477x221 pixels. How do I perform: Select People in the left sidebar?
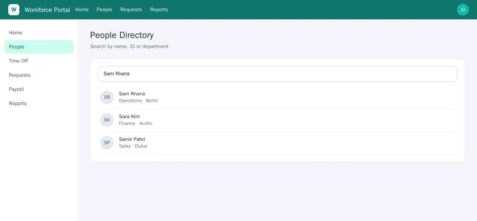point(39,47)
